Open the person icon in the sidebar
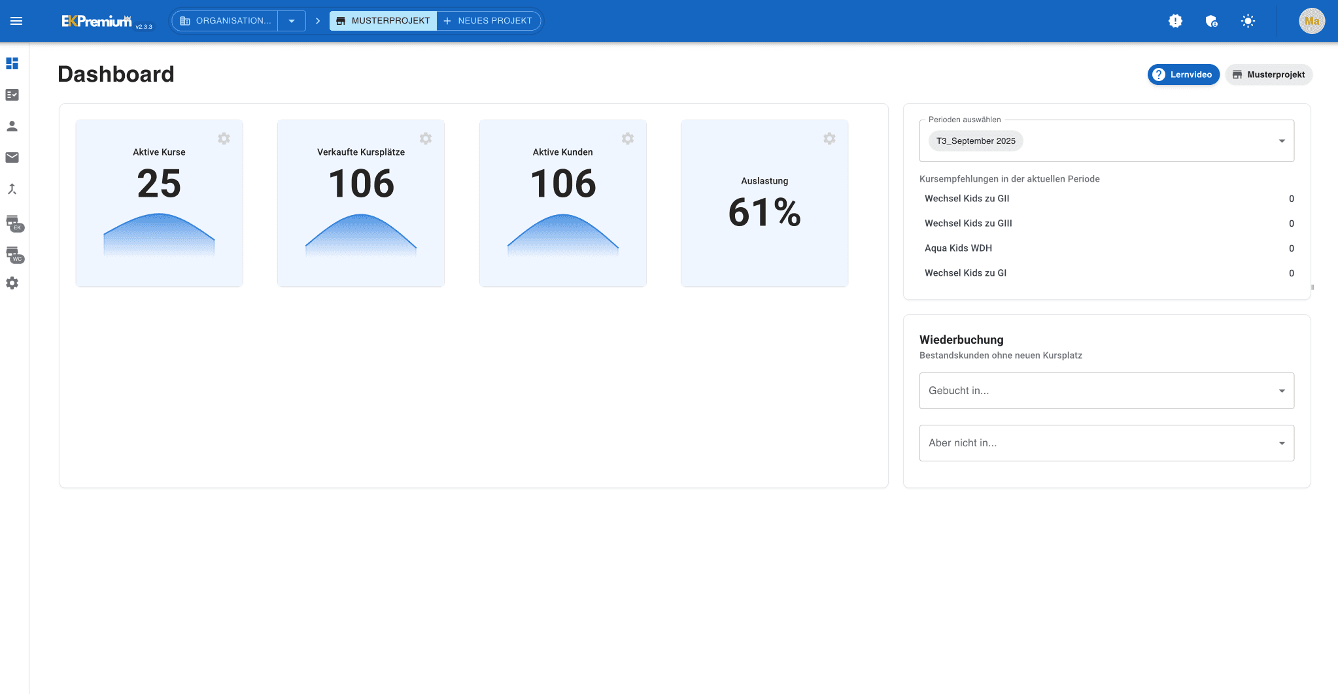The height and width of the screenshot is (694, 1338). [12, 126]
